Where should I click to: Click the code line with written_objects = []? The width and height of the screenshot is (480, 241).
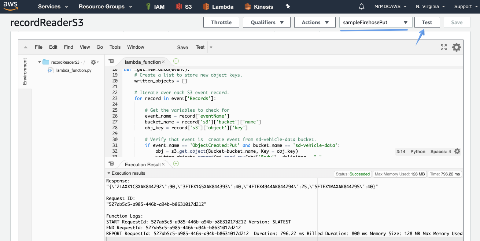click(160, 81)
